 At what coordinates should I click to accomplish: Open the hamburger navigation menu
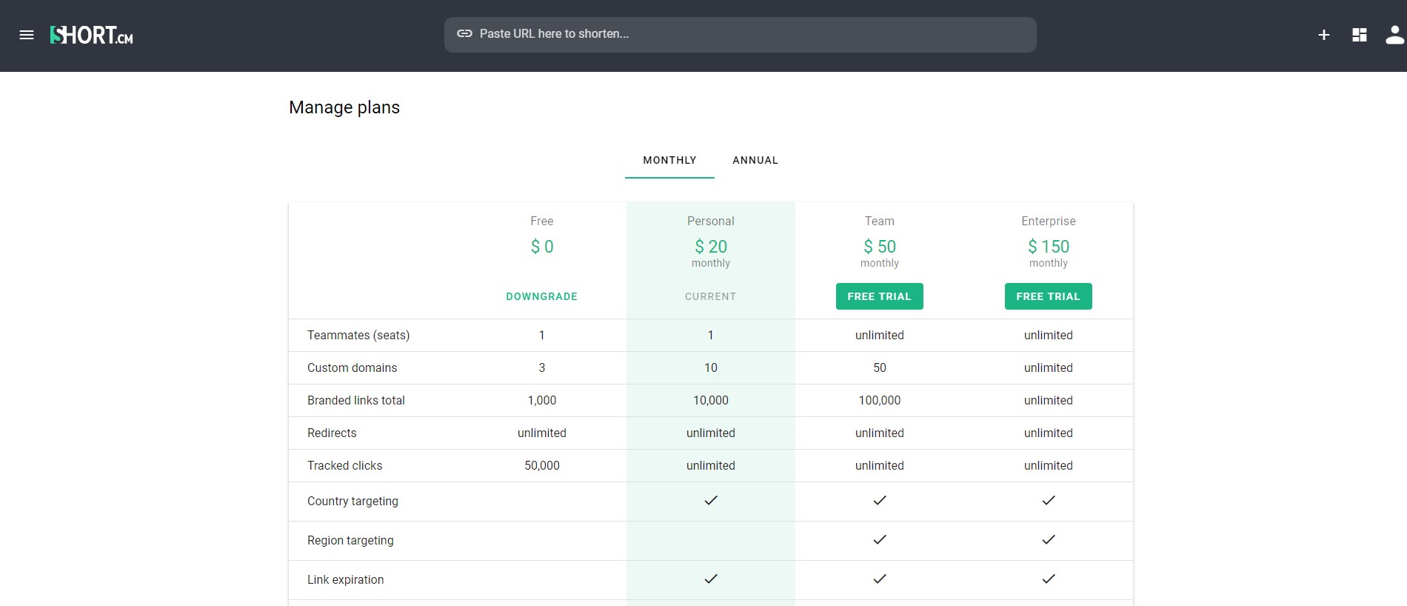click(27, 35)
